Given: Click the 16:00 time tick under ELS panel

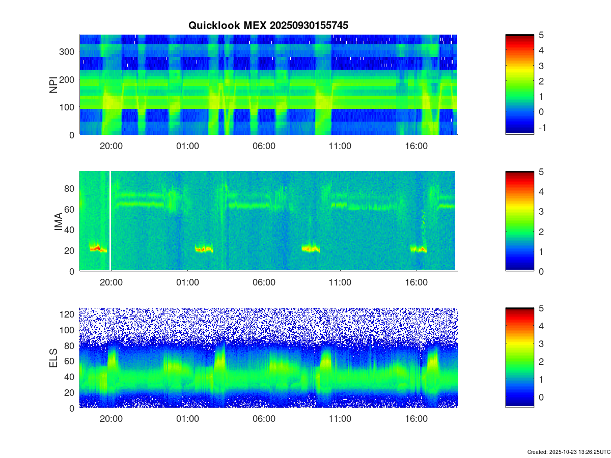Looking at the screenshot, I should (416, 419).
